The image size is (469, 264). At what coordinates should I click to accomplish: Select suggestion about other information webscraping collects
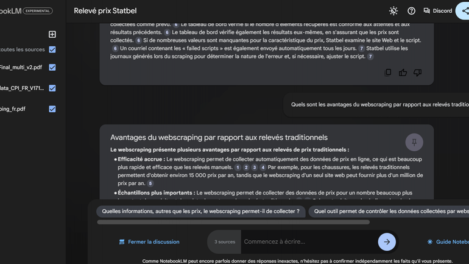[x=200, y=212]
